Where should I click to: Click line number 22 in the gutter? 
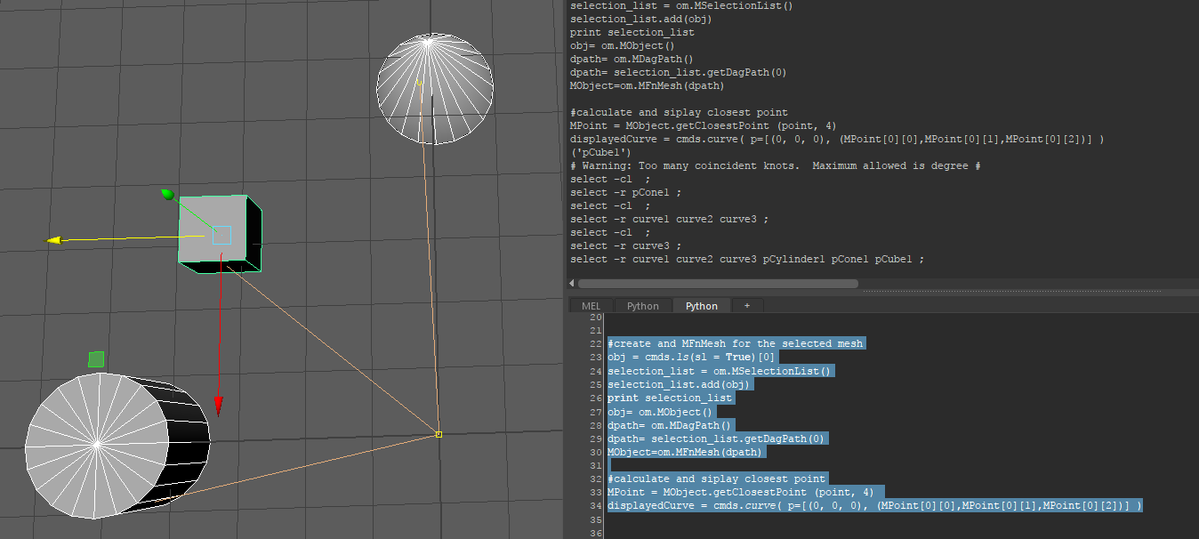coord(595,343)
